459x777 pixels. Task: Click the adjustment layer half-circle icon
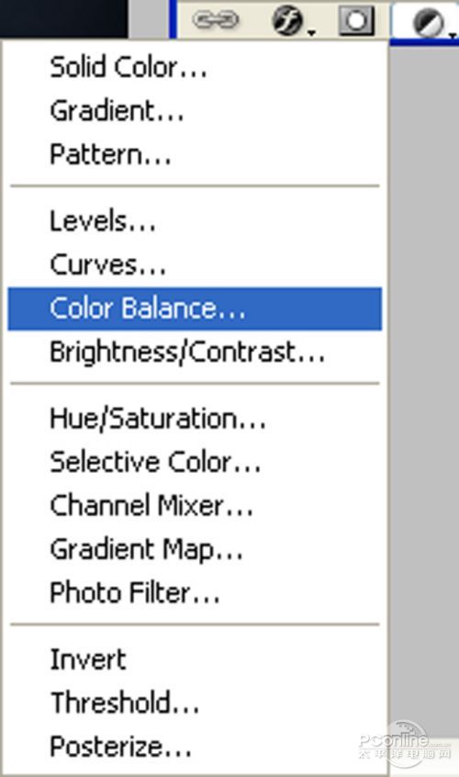click(x=429, y=23)
